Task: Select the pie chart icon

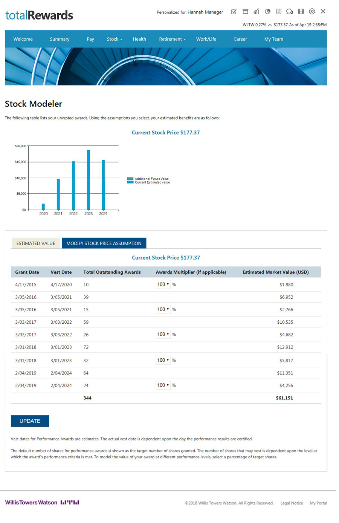Action: (267, 12)
